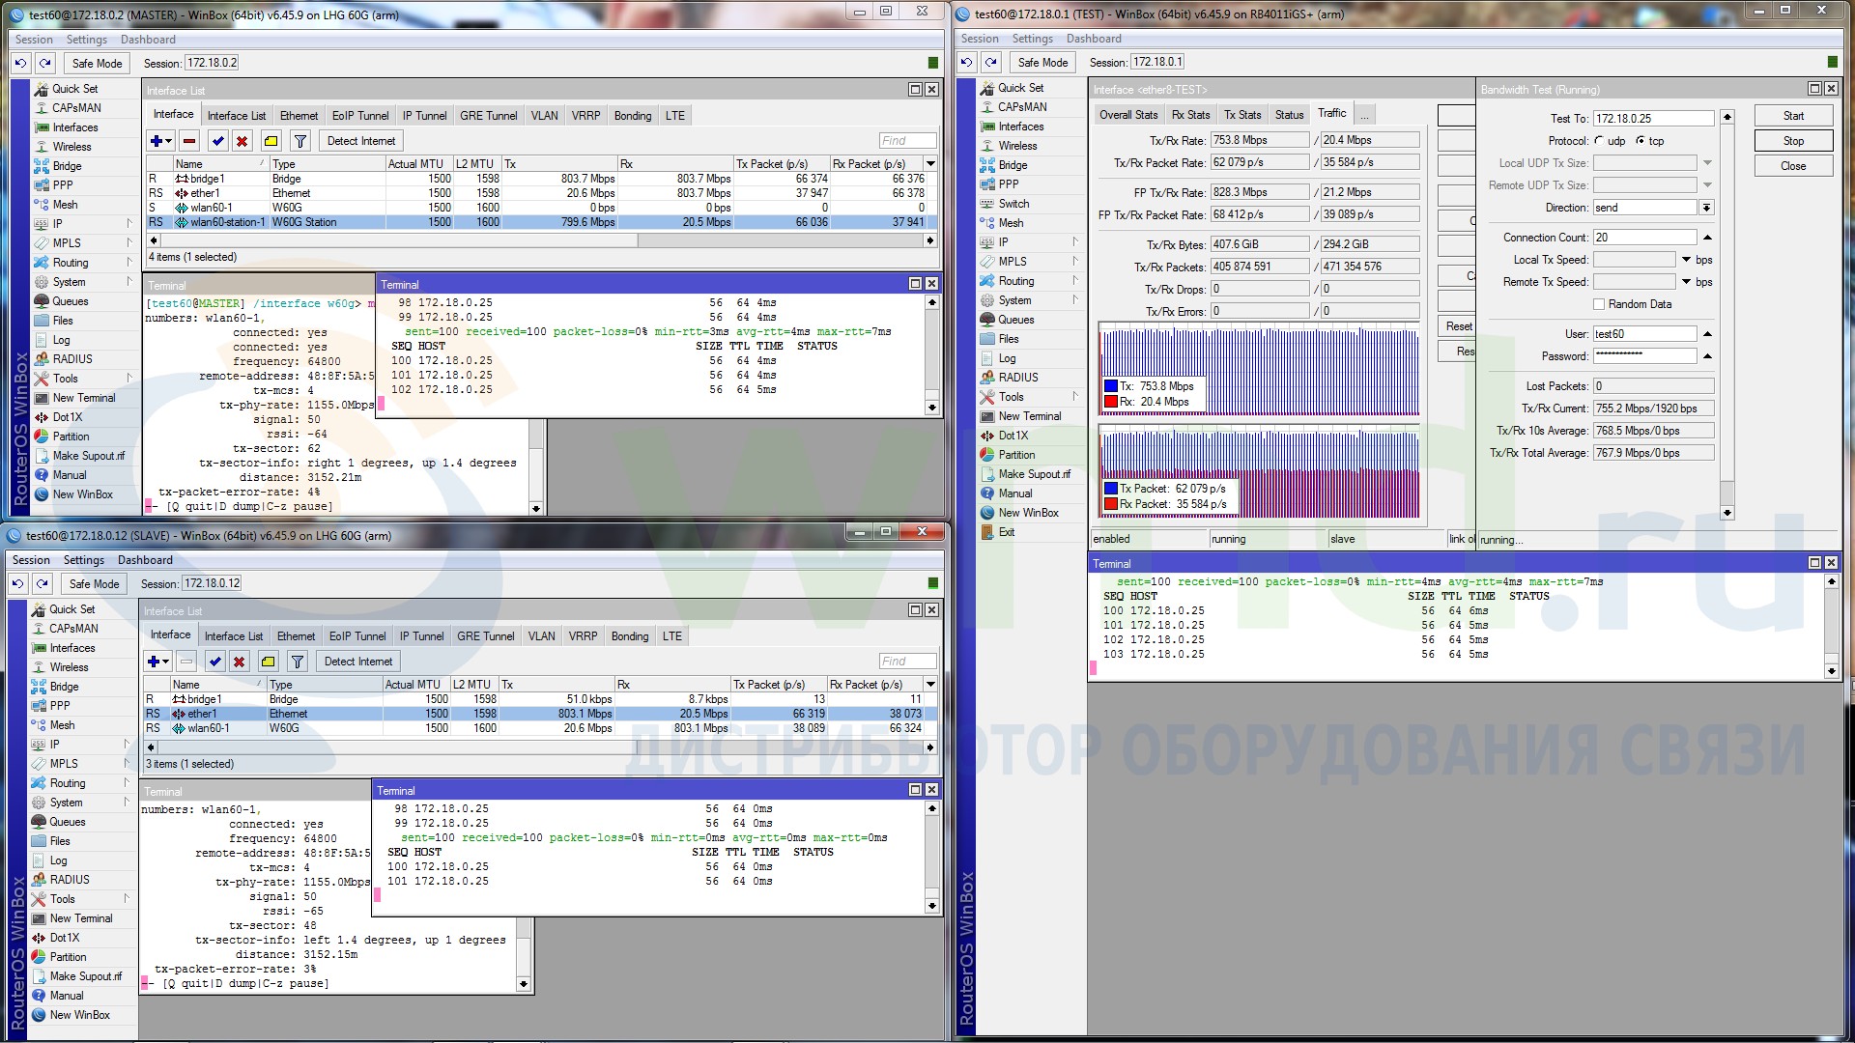Open column selector dropdown in MASTER Interface List
Viewport: 1855px width, 1043px height.
(930, 164)
